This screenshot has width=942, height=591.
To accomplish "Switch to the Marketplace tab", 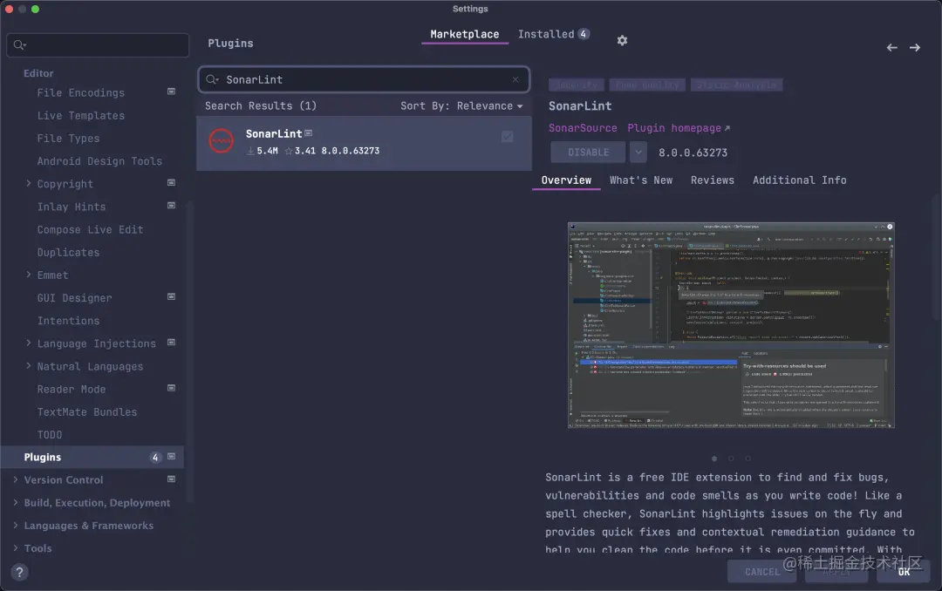I will [464, 34].
